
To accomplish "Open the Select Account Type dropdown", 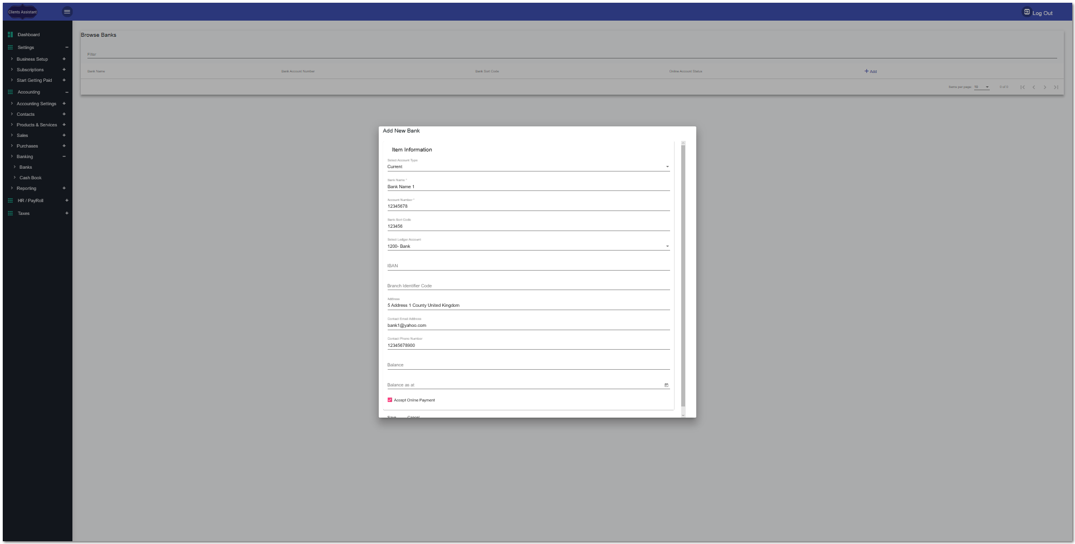I will pyautogui.click(x=667, y=166).
